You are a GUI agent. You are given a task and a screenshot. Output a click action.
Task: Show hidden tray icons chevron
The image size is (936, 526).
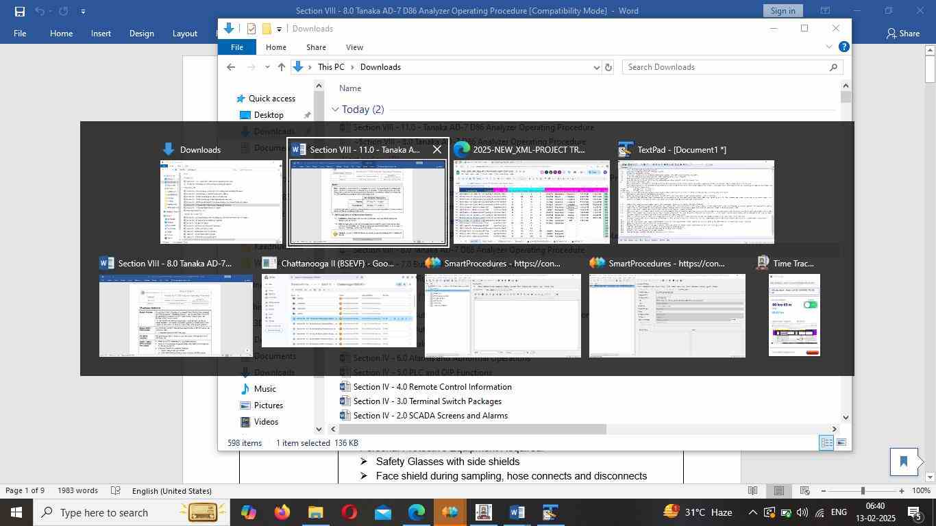(x=752, y=512)
